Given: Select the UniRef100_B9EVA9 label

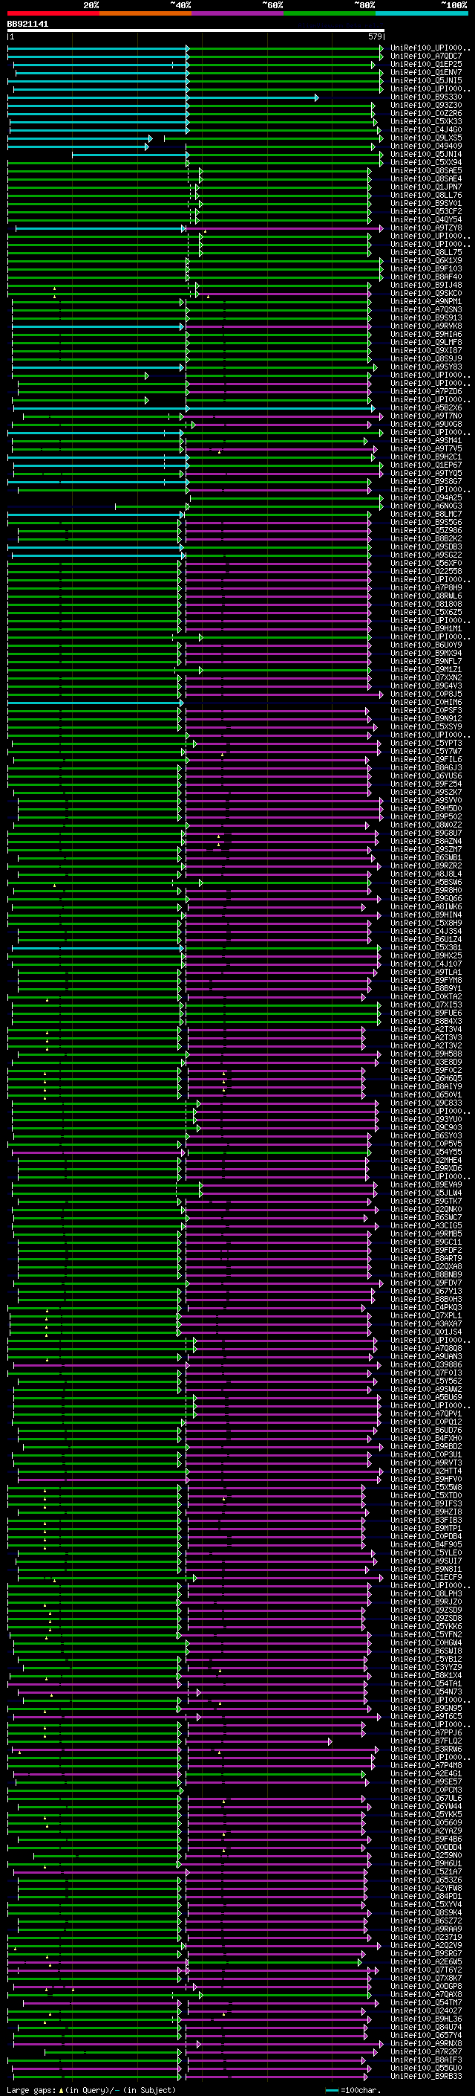Looking at the screenshot, I should [426, 1184].
